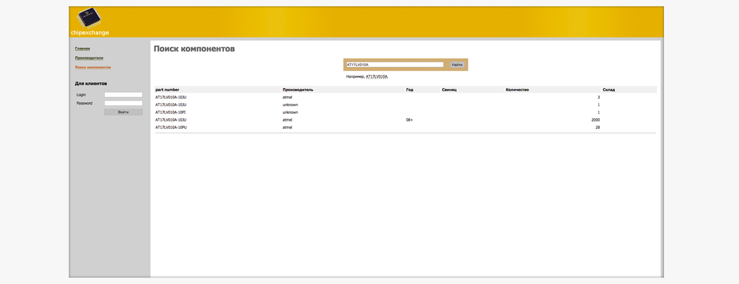Select the AT17LV010A-10PI result row

click(171, 112)
